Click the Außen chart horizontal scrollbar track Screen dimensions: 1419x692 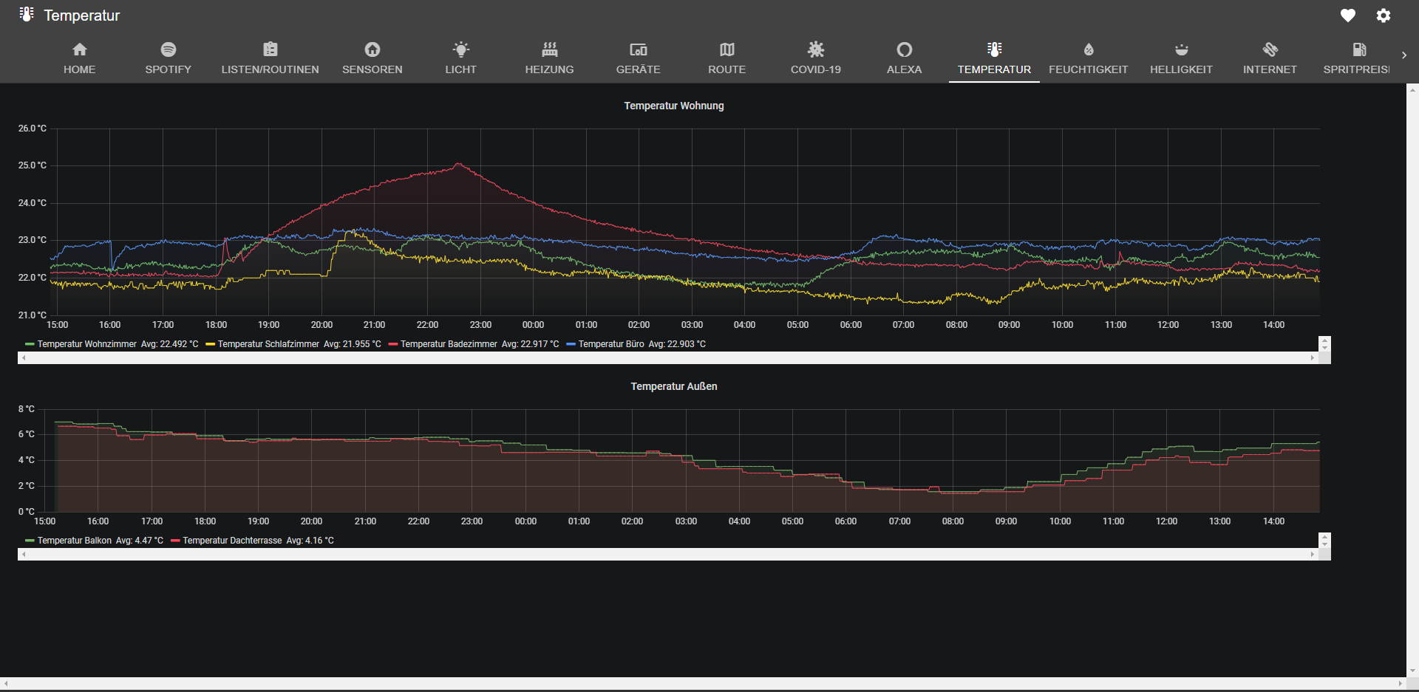point(668,554)
